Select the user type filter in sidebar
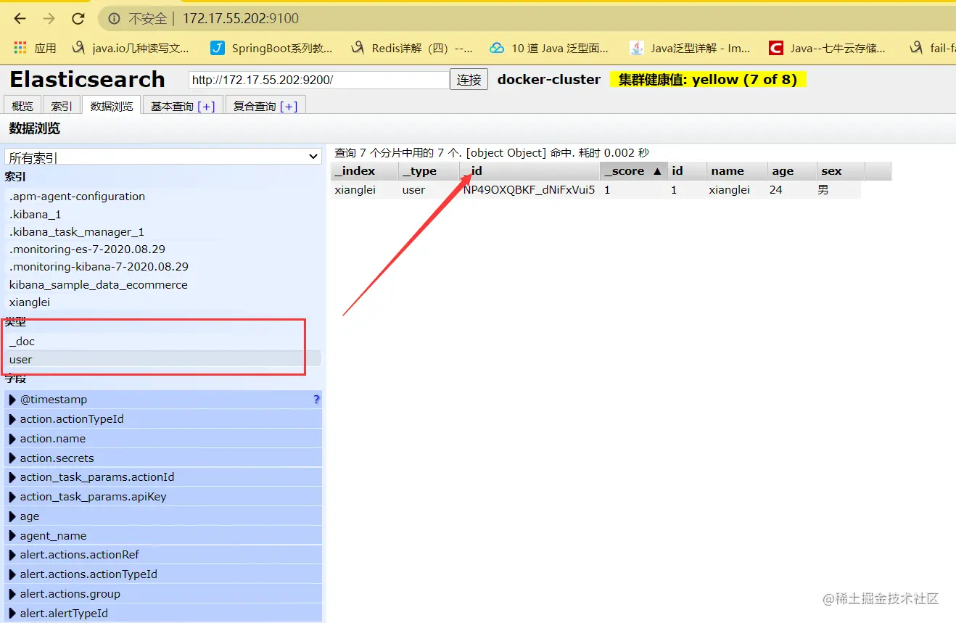Image resolution: width=956 pixels, height=623 pixels. 163,360
